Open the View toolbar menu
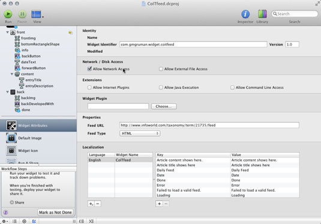Screen dimensions: 321x224 point(37,14)
